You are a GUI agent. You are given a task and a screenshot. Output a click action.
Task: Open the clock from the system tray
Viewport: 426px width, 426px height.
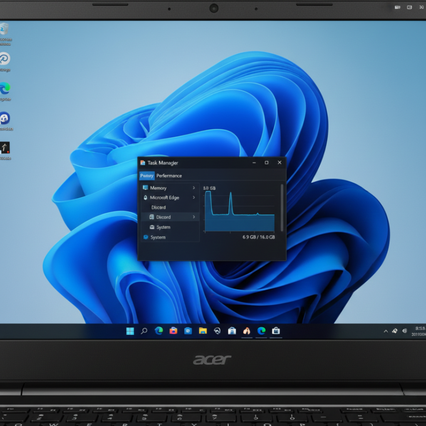pos(419,331)
